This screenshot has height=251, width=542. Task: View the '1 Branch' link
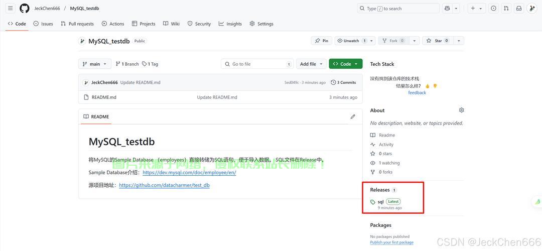tap(127, 64)
